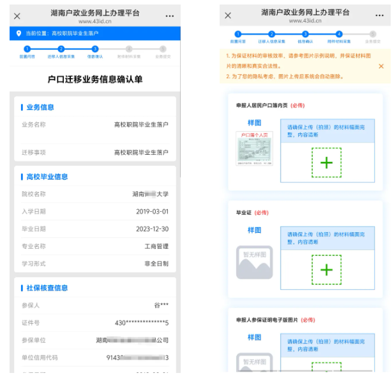Click the 高校毕业信息 section header
Screen dimensions: 392x380
coord(47,177)
